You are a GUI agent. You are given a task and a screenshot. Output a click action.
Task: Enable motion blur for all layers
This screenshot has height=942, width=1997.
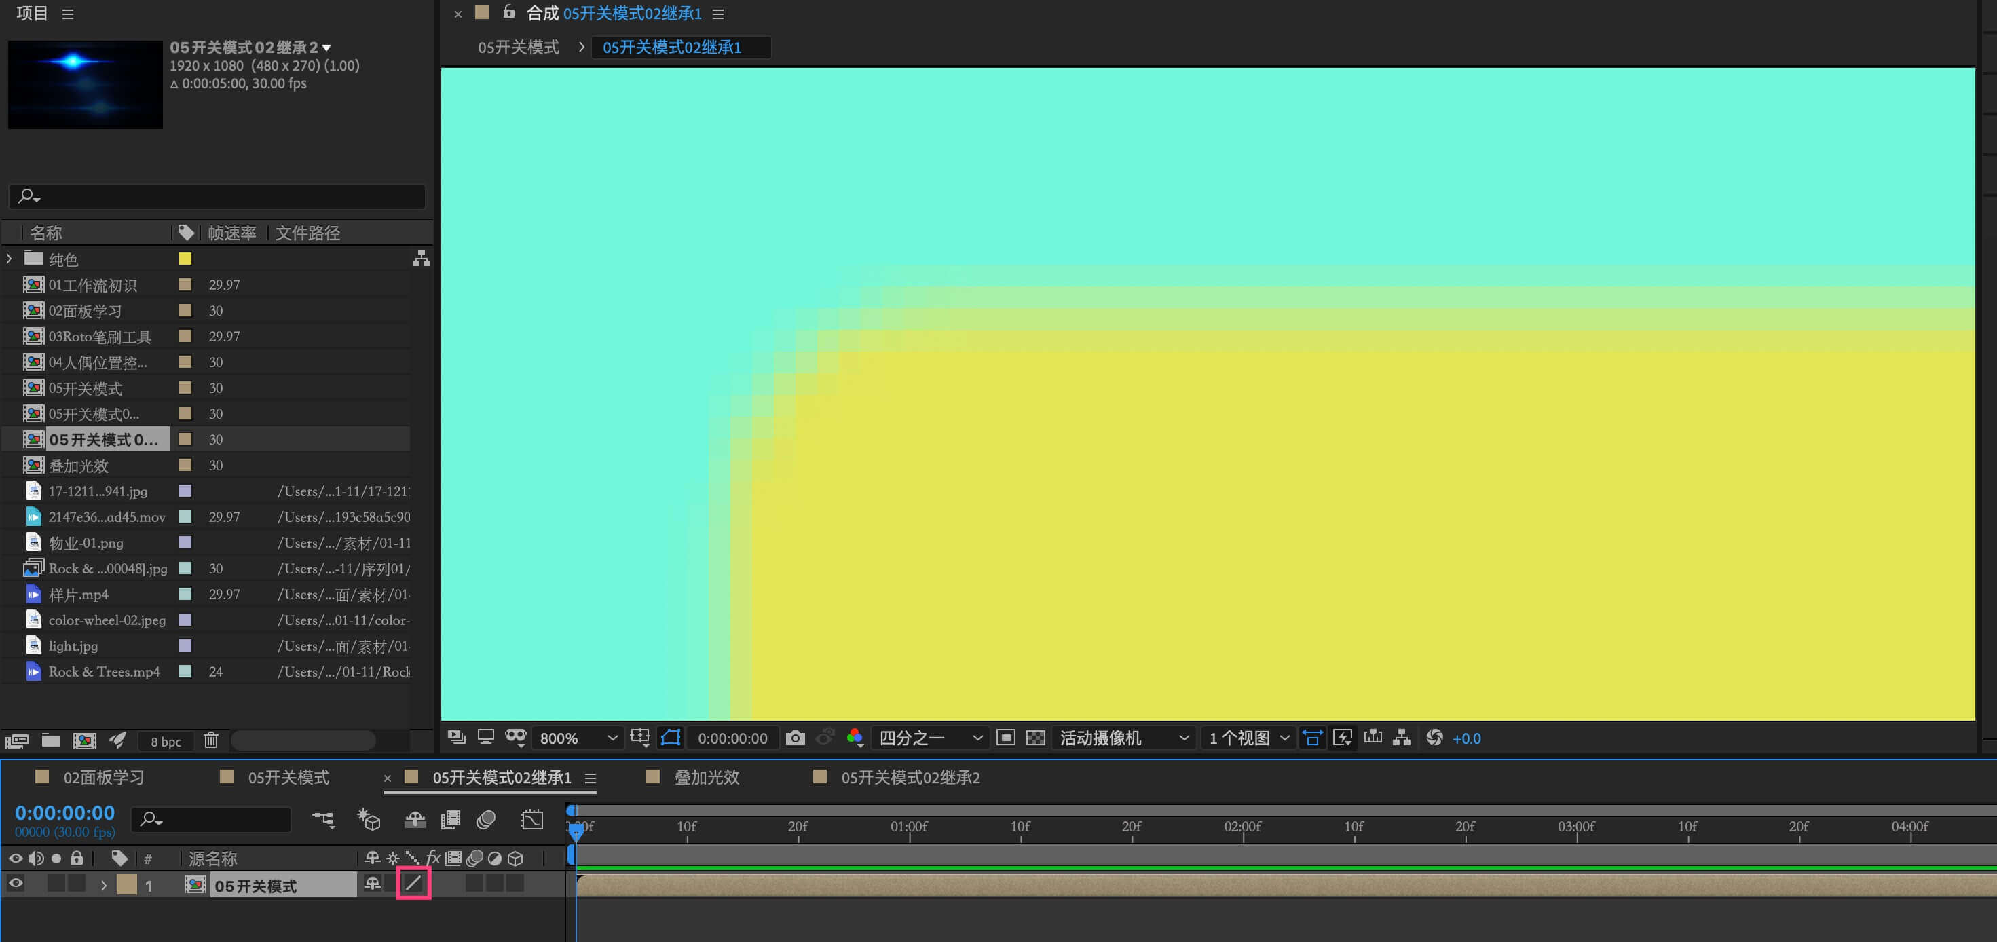tap(486, 820)
